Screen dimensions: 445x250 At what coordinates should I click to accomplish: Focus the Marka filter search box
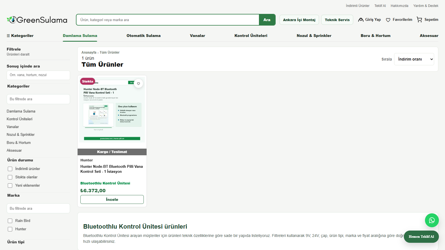(38, 208)
